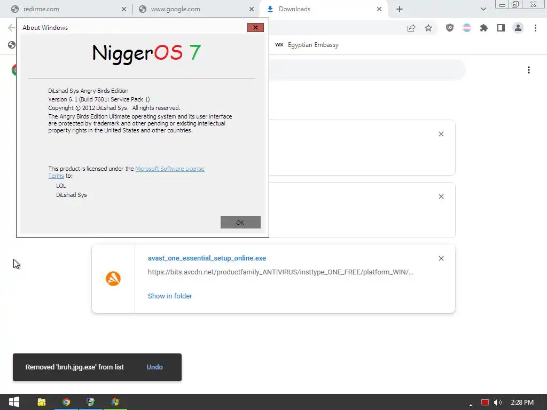This screenshot has width=547, height=410.
Task: Bookmark this page with the star
Action: 428,28
